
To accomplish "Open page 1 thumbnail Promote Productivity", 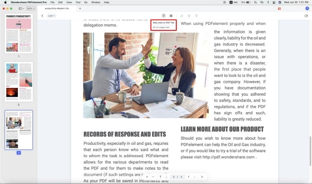I will (x=19, y=33).
